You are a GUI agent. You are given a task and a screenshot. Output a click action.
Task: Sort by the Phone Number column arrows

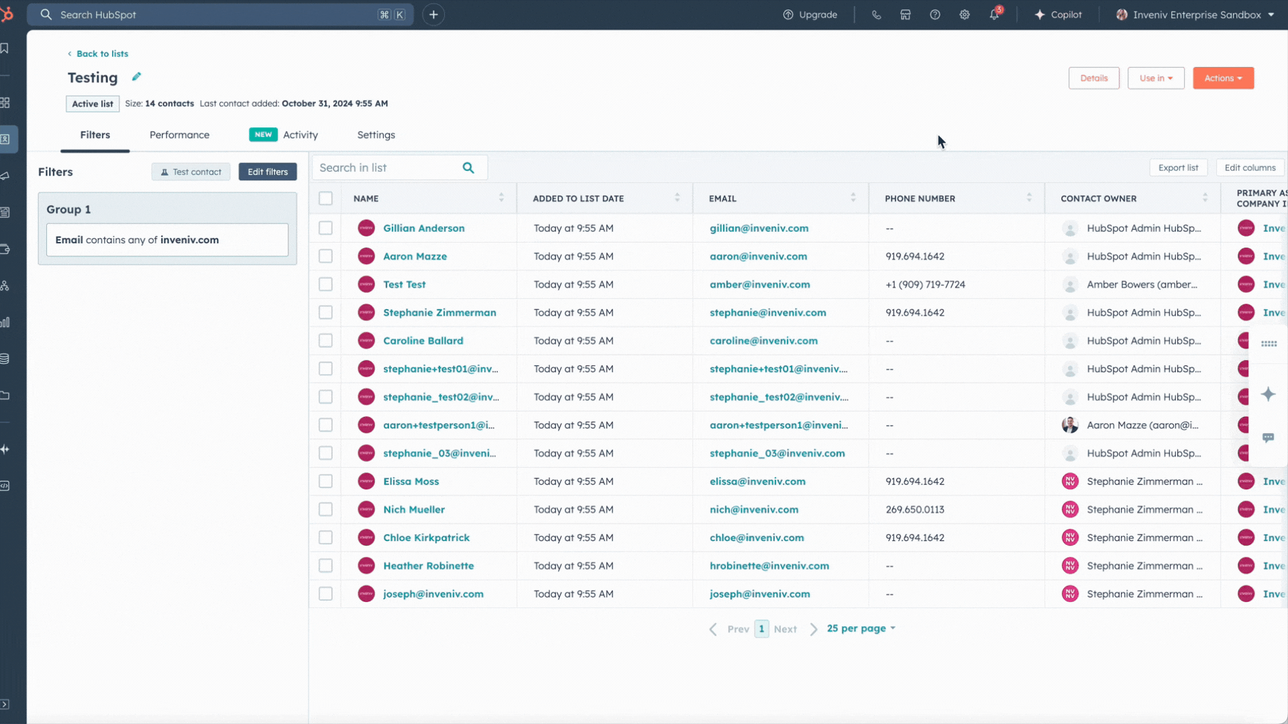coord(1028,198)
